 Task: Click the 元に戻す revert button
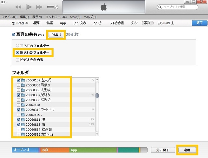pos(163,150)
